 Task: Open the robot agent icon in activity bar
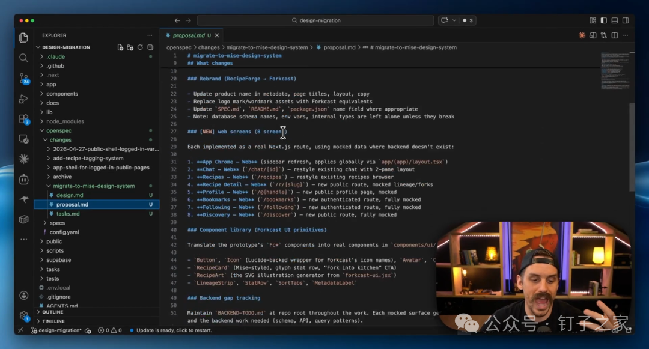click(x=23, y=179)
